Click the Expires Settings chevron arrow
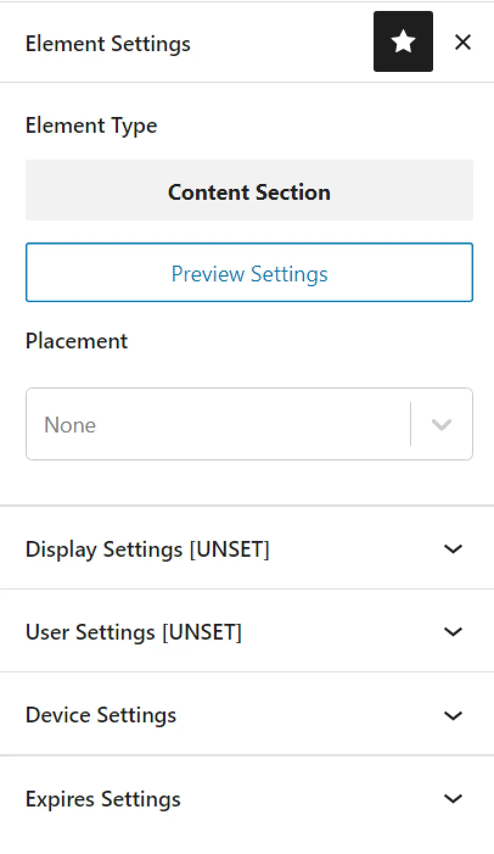 tap(453, 799)
